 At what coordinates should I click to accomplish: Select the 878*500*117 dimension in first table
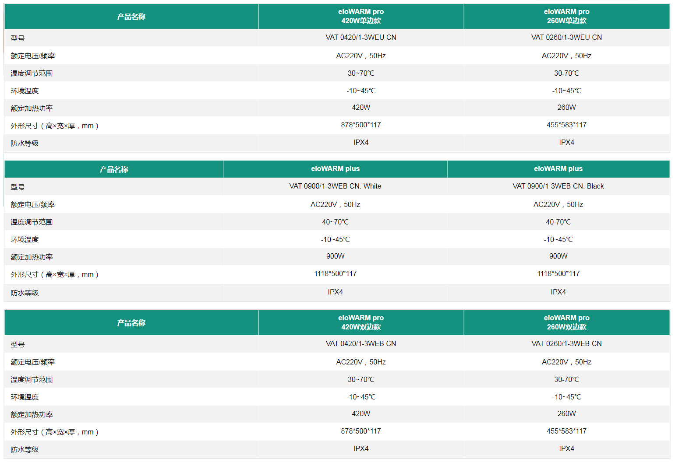(361, 125)
